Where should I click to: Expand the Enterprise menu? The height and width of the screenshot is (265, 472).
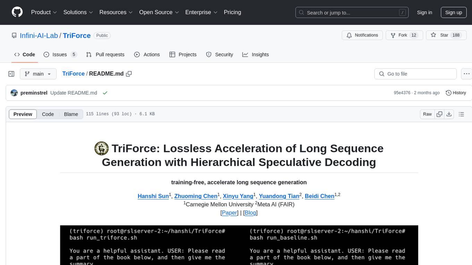click(x=201, y=12)
